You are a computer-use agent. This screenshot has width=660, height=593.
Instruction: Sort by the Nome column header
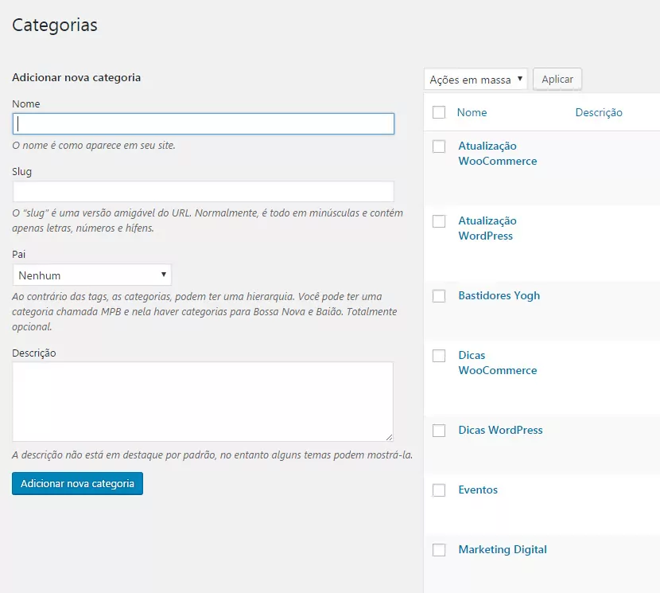tap(472, 113)
